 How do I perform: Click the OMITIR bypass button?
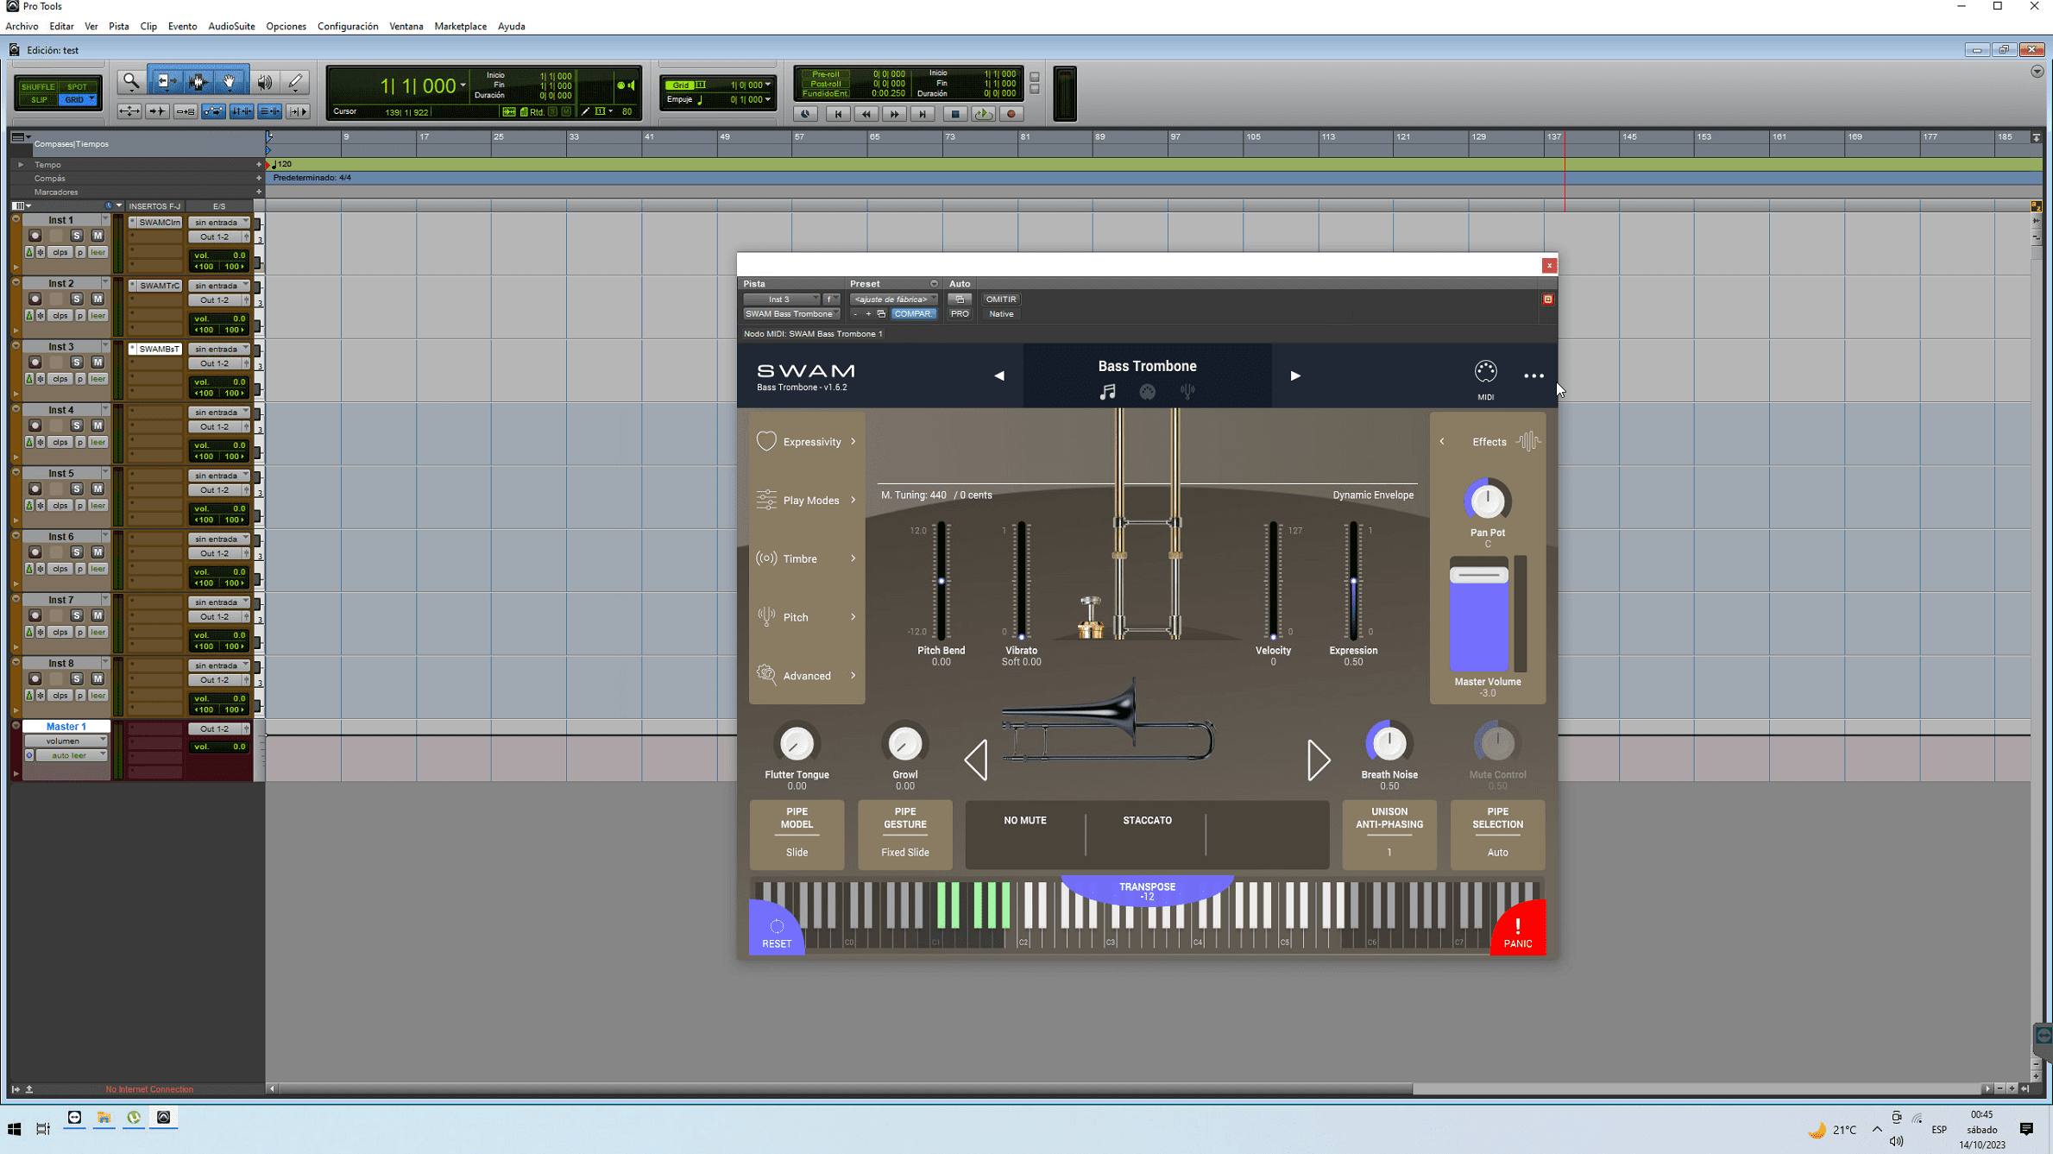[1000, 300]
